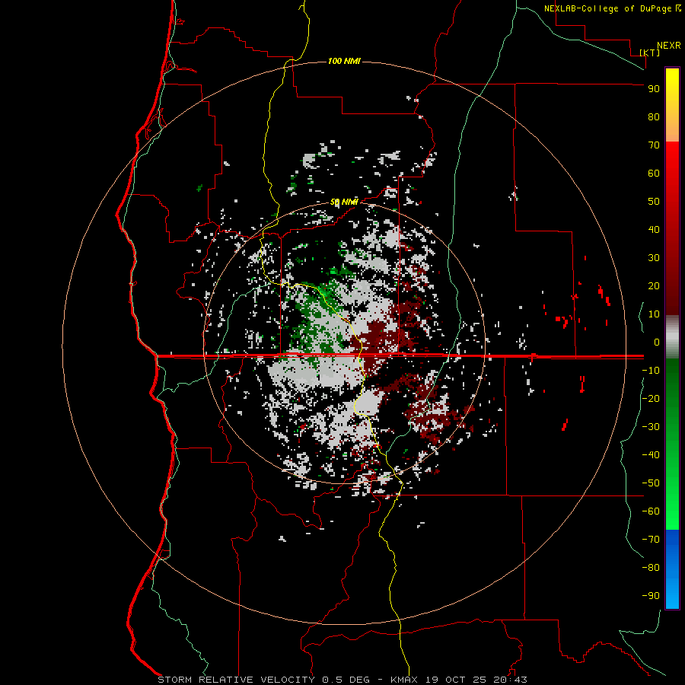Screen dimensions: 685x685
Task: Click the bright green segment of color bar
Action: point(672,494)
